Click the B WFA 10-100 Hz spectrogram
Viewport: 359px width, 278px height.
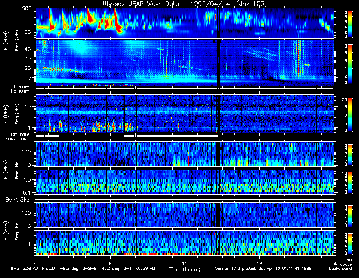[185, 215]
